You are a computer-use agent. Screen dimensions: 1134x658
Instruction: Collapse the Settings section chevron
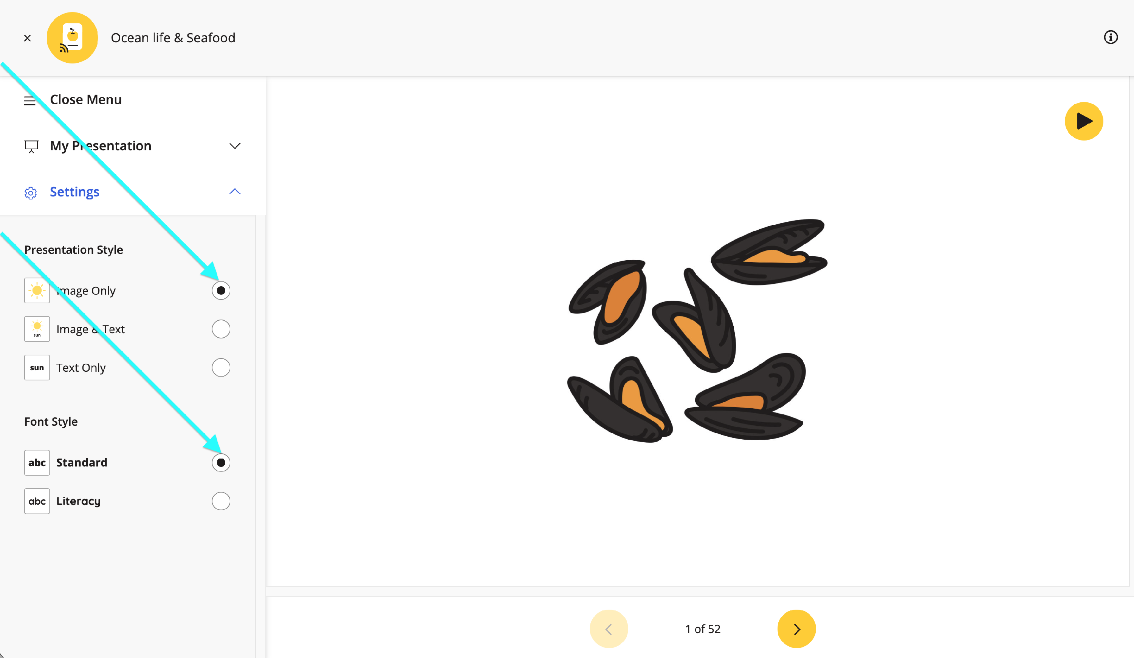point(235,192)
